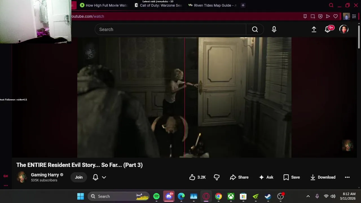Screen dimensions: 361x203
Task: Switch to the Call of Duty: Warzone tab
Action: click(x=158, y=5)
